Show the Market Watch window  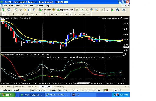16,10
